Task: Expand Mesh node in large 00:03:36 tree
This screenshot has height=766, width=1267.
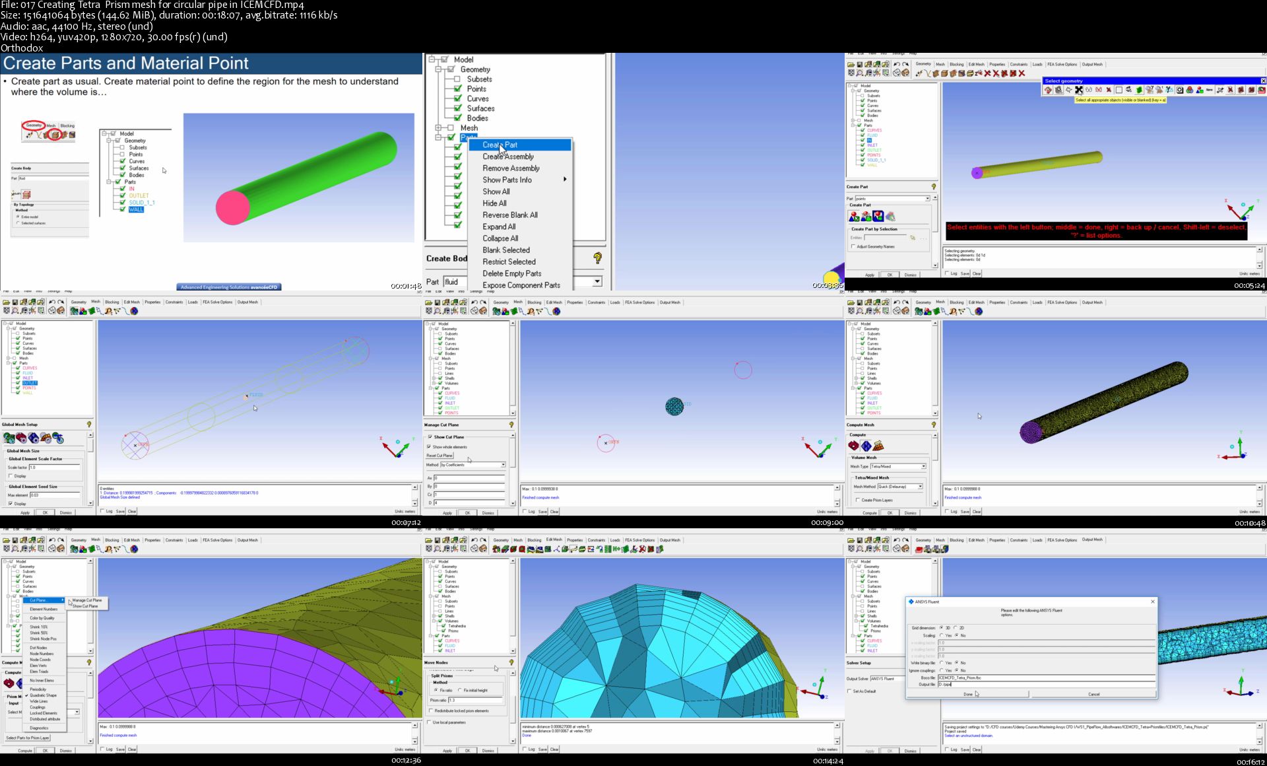Action: click(x=438, y=127)
